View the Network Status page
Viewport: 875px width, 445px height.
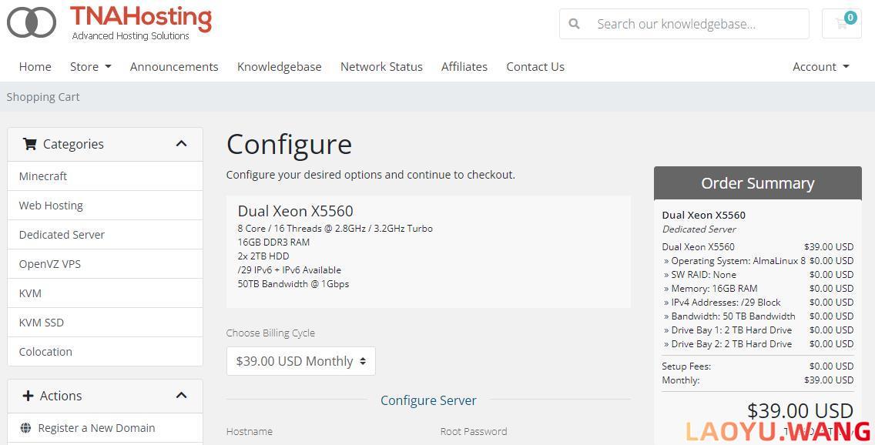381,67
